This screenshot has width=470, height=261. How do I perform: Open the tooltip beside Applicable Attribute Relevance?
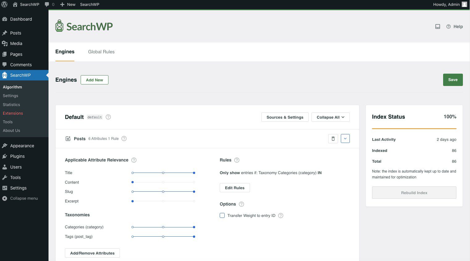[x=134, y=160]
